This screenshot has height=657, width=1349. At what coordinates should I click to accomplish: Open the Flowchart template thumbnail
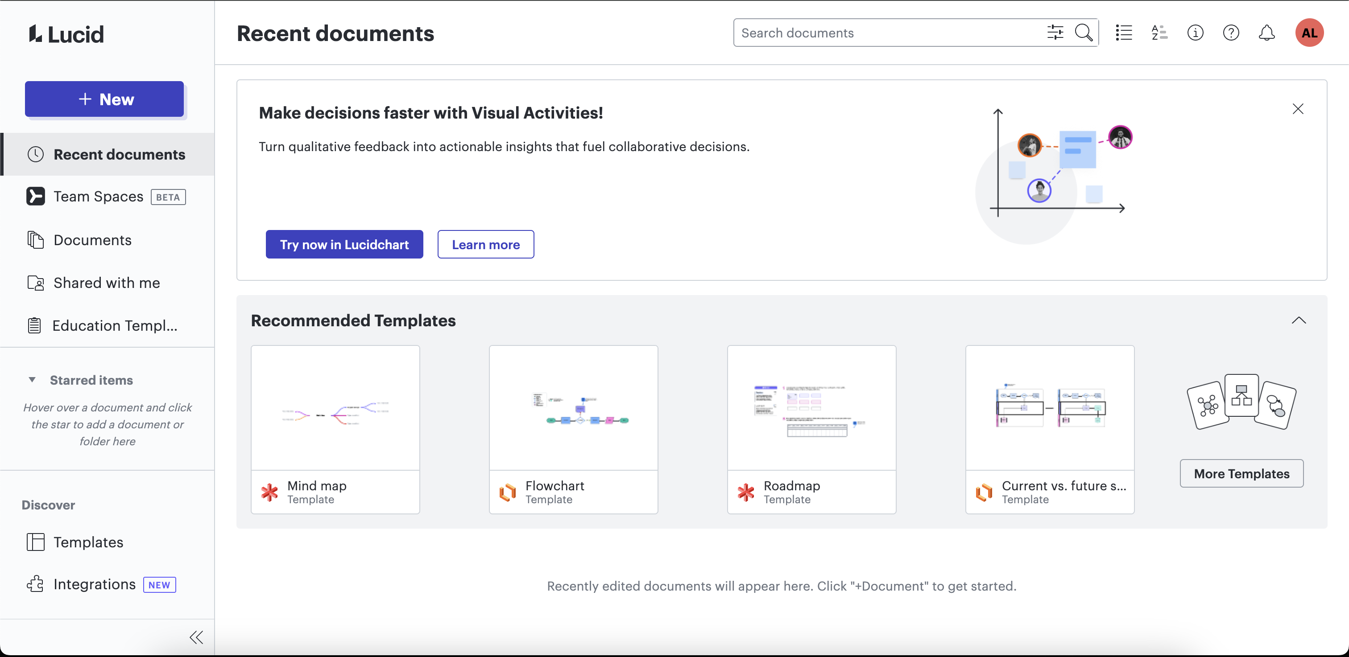tap(573, 407)
